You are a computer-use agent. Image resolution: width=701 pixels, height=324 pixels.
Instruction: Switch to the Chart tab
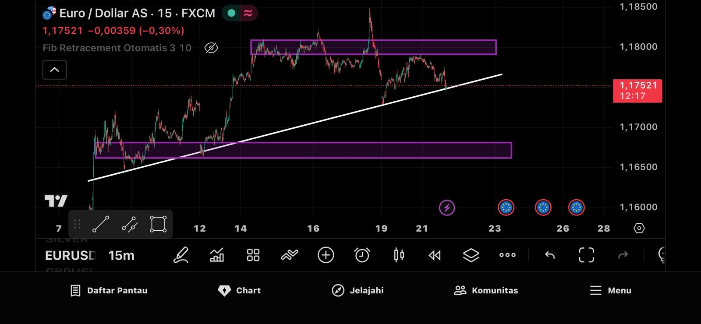[239, 290]
